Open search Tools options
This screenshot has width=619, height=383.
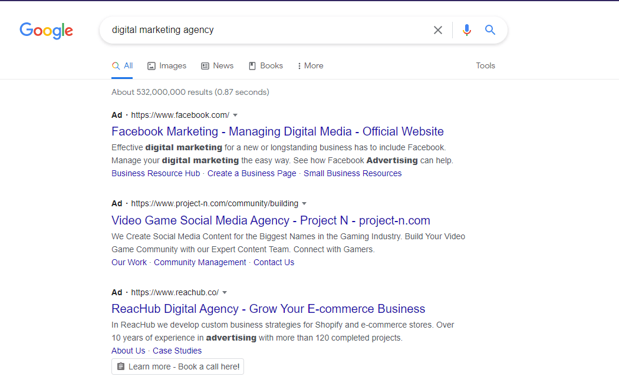click(x=485, y=65)
